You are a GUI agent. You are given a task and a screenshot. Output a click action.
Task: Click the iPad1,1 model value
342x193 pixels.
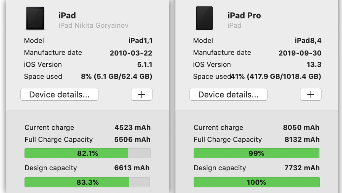140,41
